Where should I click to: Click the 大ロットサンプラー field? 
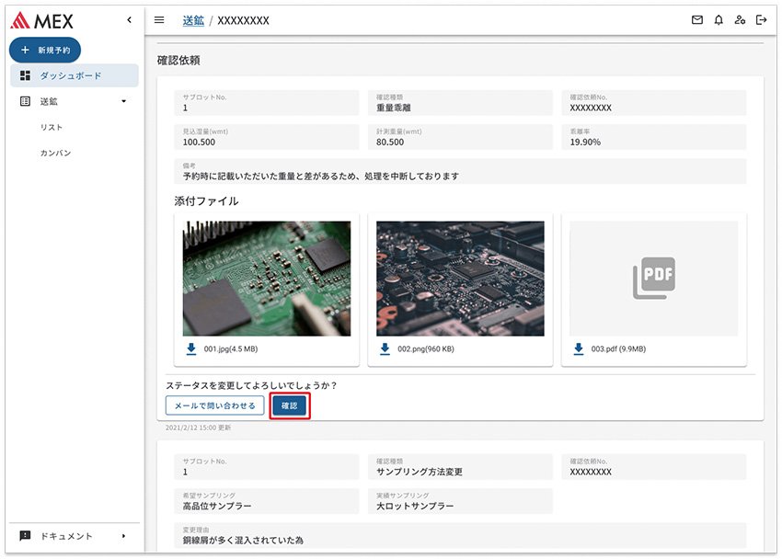pyautogui.click(x=460, y=501)
